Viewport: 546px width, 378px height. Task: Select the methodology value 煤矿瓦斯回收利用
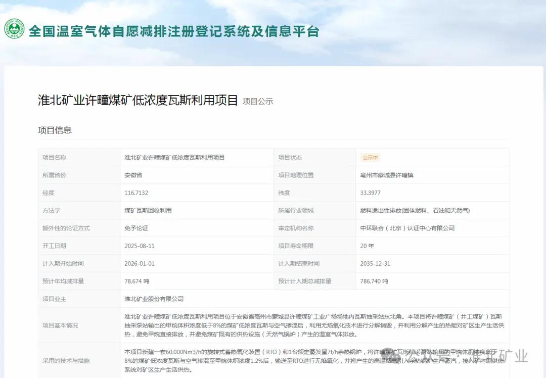(x=148, y=211)
